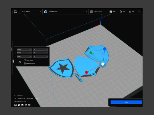Switch to right view cube icon
The height and width of the screenshot is (115, 154).
29,105
